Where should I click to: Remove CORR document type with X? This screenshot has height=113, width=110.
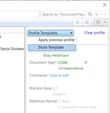click(x=86, y=62)
